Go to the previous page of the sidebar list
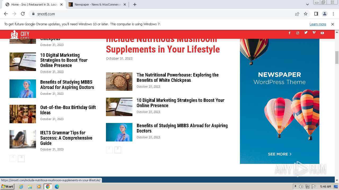Image resolution: width=339 pixels, height=190 pixels. tap(13, 159)
